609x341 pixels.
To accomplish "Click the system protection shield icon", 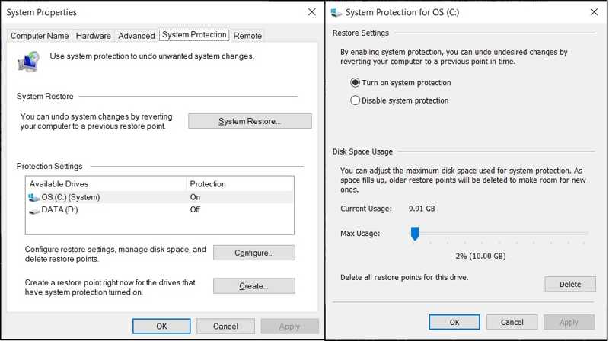I will click(x=28, y=60).
